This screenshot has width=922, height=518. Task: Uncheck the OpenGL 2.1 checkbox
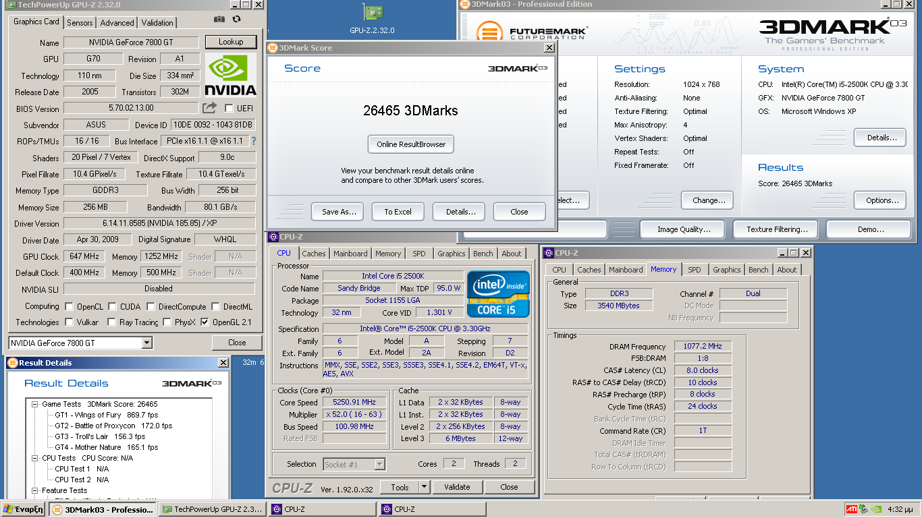coord(205,322)
